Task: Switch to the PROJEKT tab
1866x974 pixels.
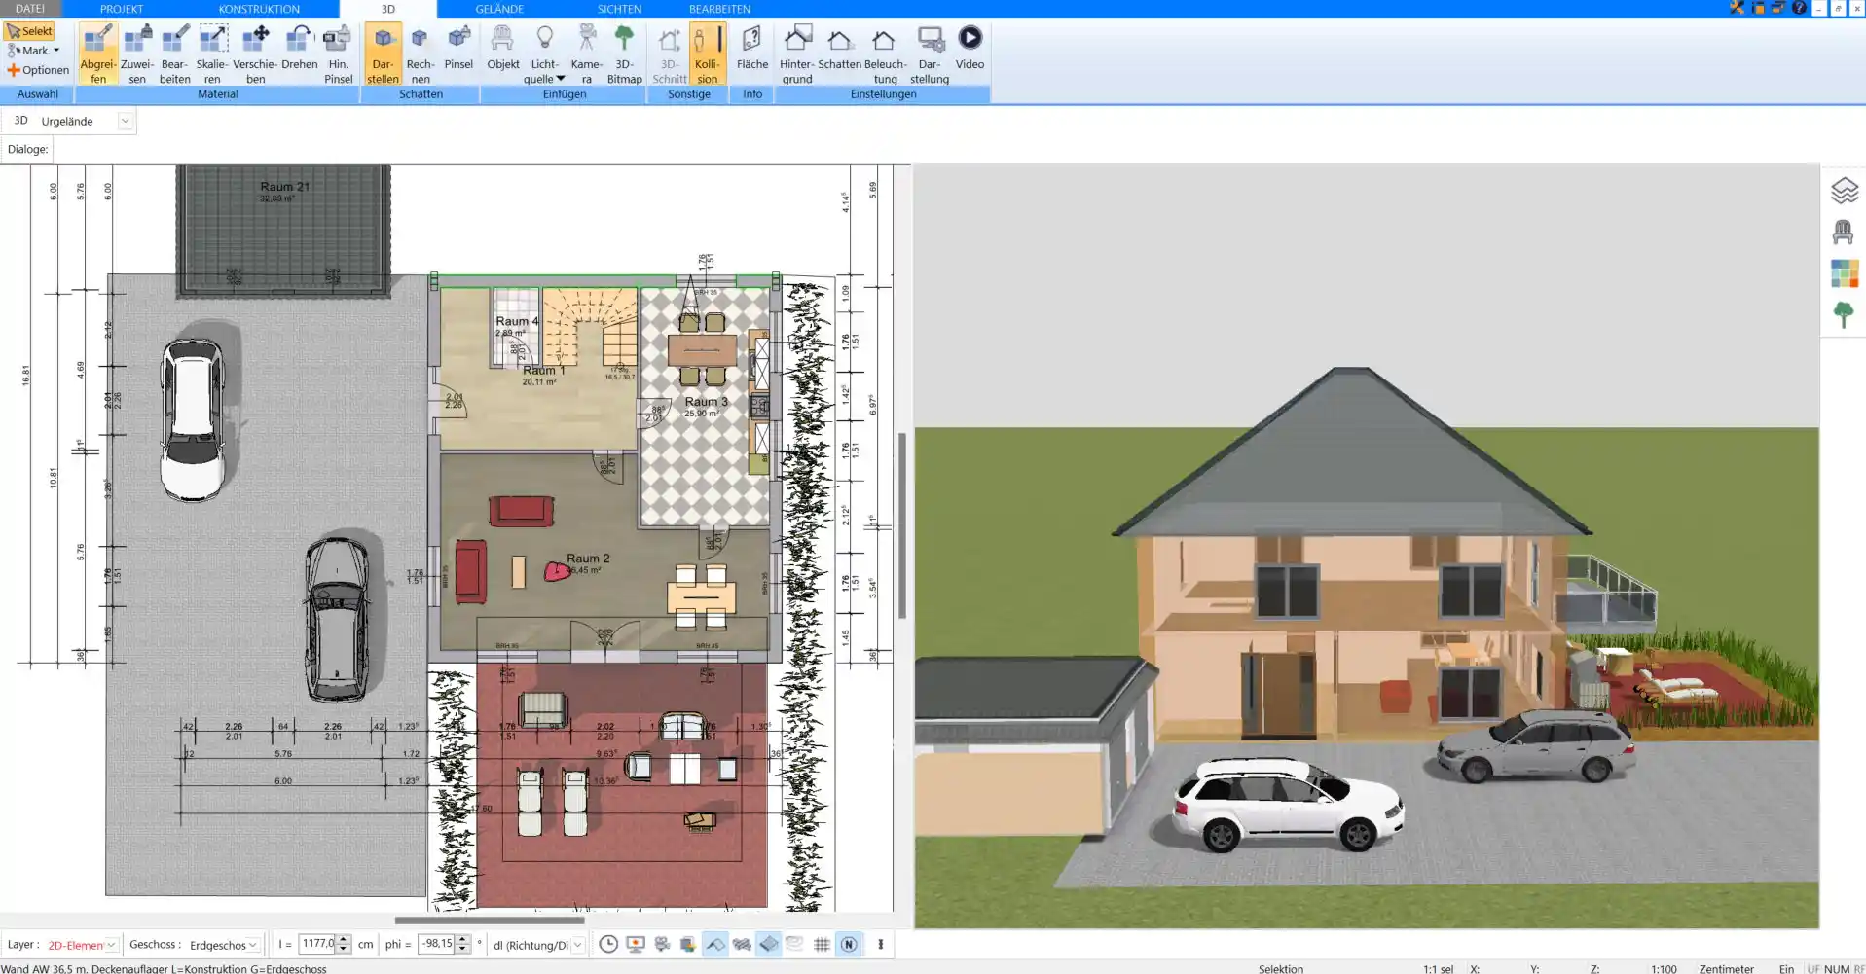Action: pyautogui.click(x=122, y=9)
